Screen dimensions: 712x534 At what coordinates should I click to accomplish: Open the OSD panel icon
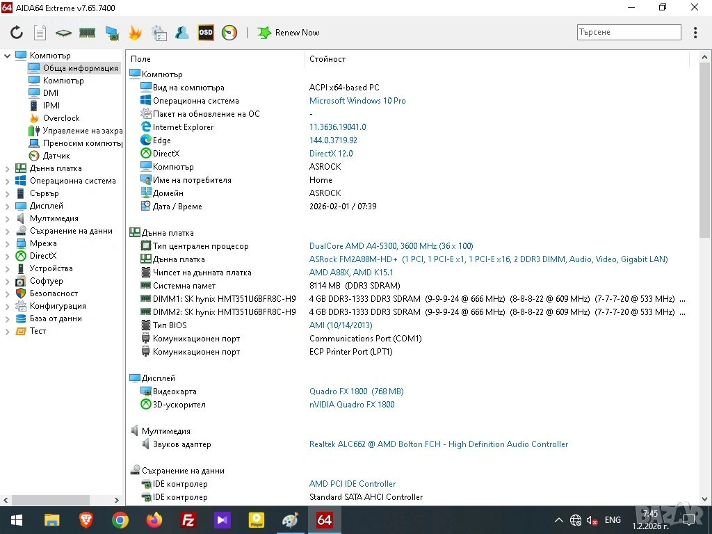(x=206, y=33)
